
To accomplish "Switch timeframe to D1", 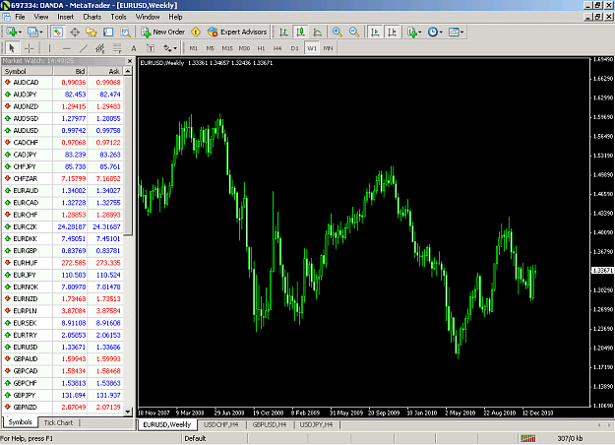I will click(x=294, y=48).
